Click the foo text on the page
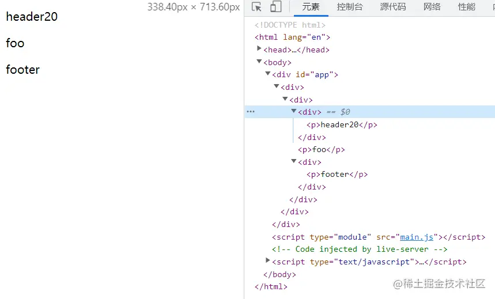Screen dimensions: 495x299 click(15, 43)
